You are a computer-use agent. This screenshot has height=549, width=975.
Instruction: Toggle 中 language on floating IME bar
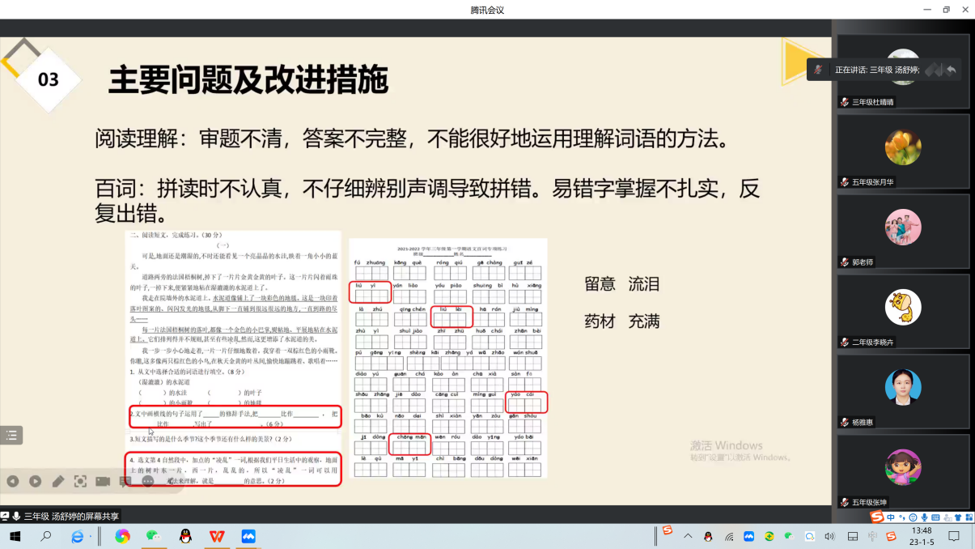(891, 517)
